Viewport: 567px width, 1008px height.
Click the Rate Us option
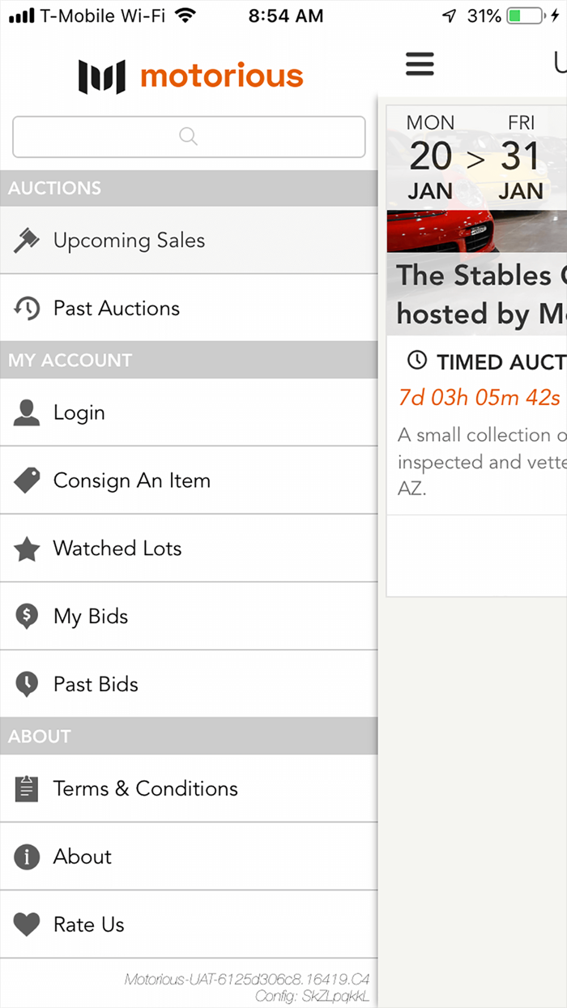point(89,924)
